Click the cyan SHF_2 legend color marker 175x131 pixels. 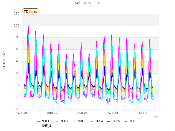pyautogui.click(x=38, y=126)
